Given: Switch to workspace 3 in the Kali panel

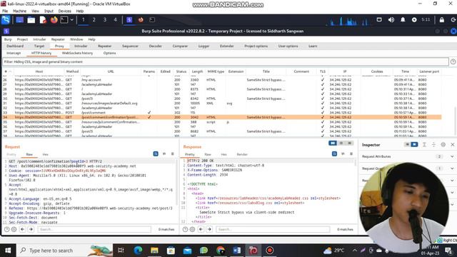Looking at the screenshot, I should 105,20.
